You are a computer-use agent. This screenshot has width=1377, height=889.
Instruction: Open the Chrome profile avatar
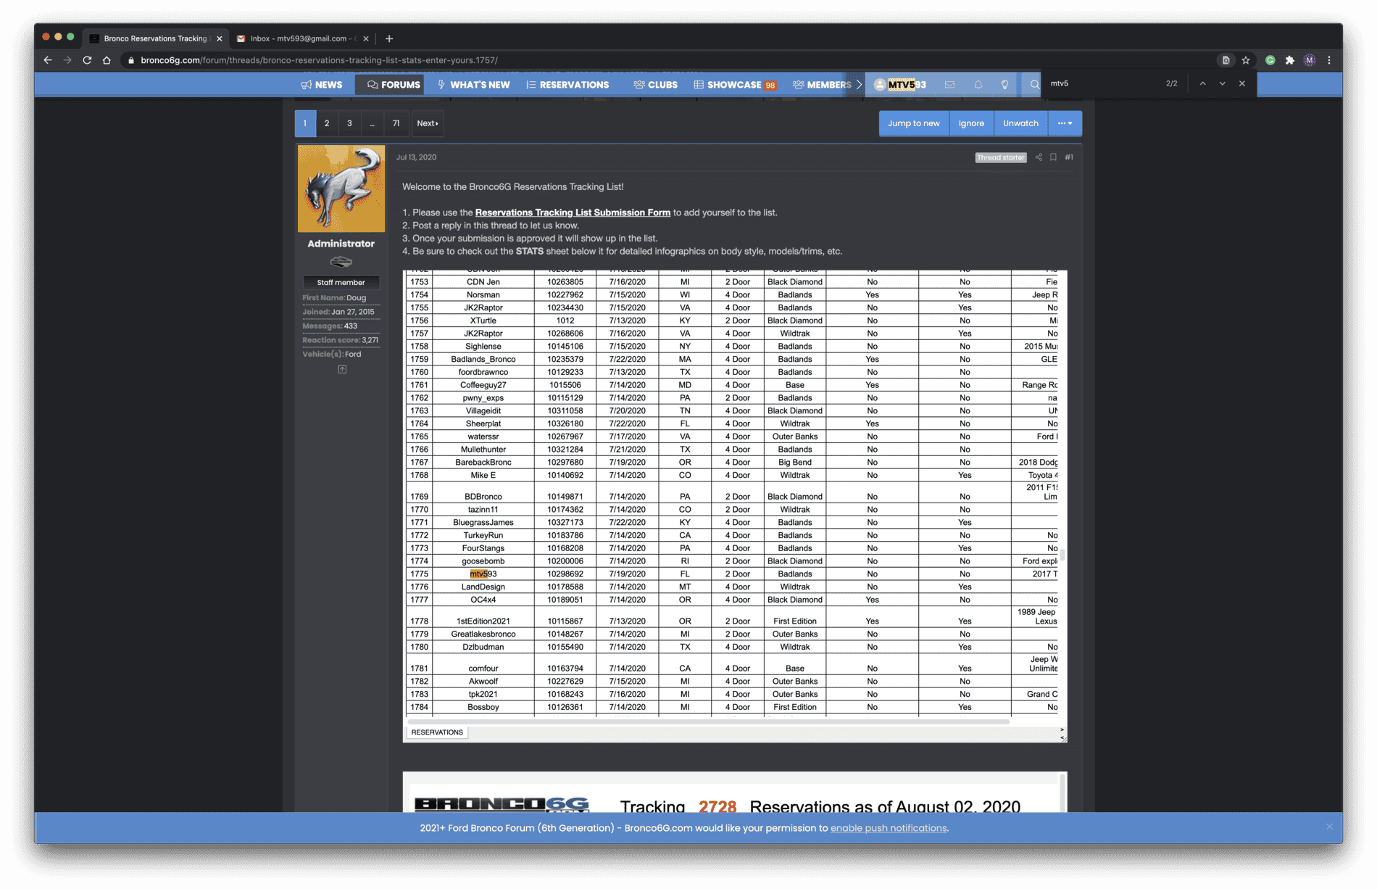tap(1310, 60)
